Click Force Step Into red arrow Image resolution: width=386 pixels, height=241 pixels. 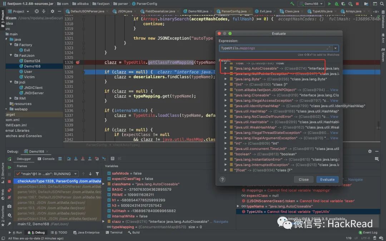click(83, 159)
